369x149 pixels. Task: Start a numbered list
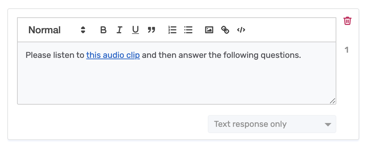click(x=172, y=30)
